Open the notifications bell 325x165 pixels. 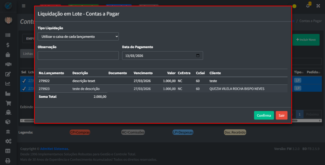pos(308,6)
